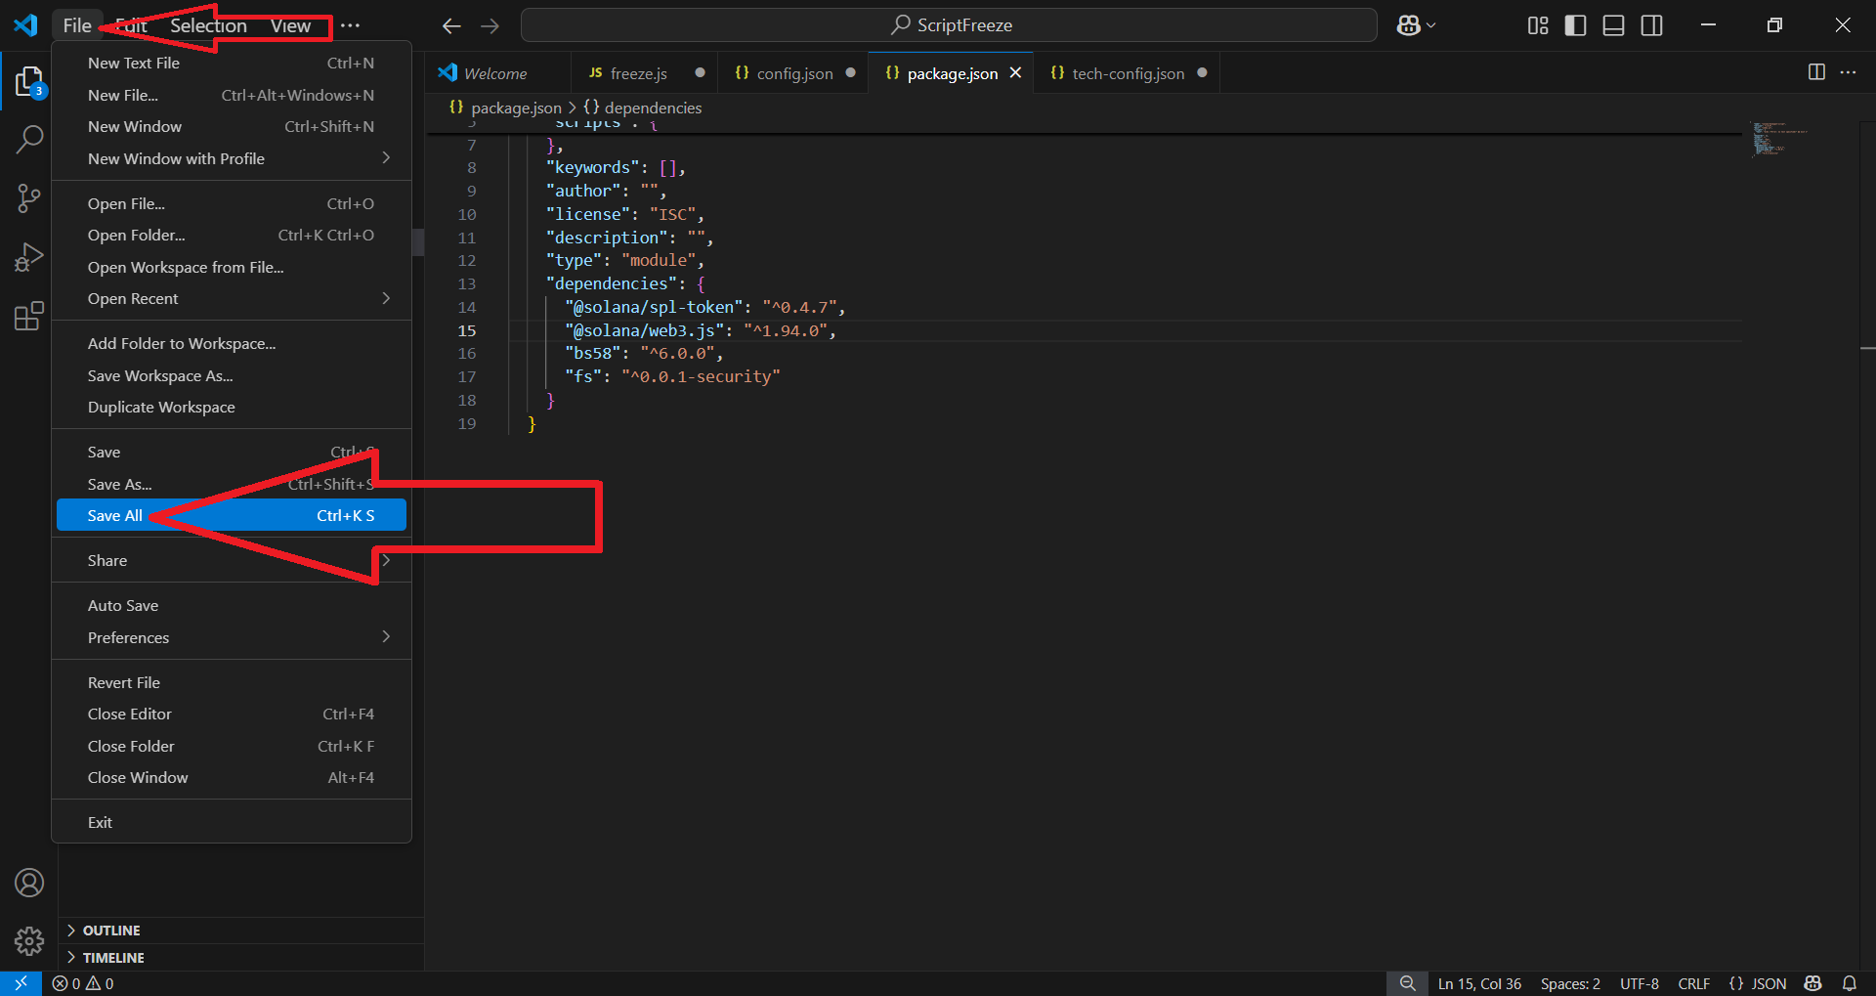
Task: Toggle the bottom panel
Action: click(1614, 25)
